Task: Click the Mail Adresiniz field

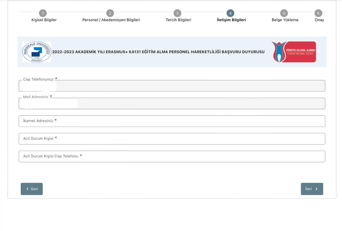Action: click(172, 104)
